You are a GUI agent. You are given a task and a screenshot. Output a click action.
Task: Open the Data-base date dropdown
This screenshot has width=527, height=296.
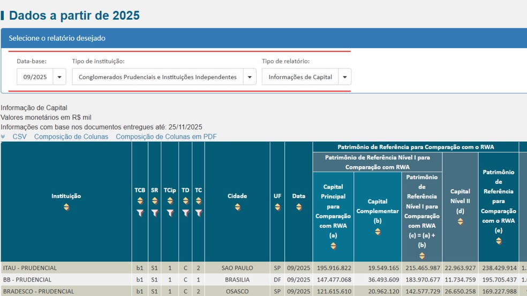coord(59,77)
